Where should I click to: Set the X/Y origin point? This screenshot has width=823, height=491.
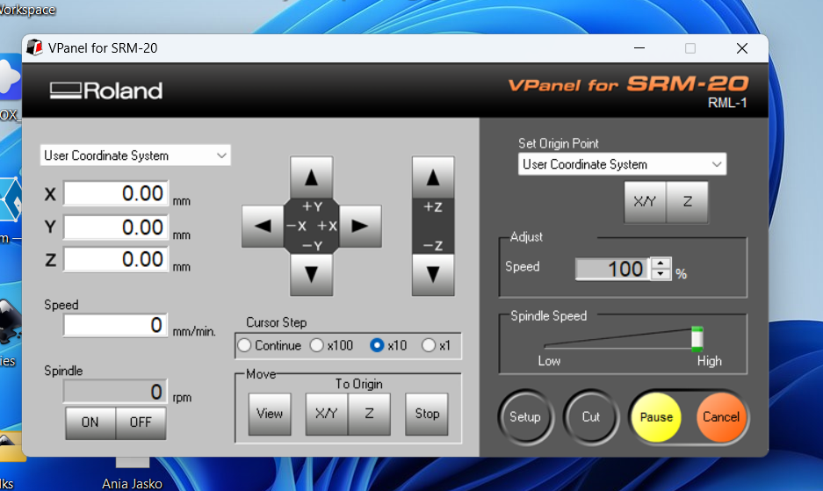pyautogui.click(x=645, y=202)
